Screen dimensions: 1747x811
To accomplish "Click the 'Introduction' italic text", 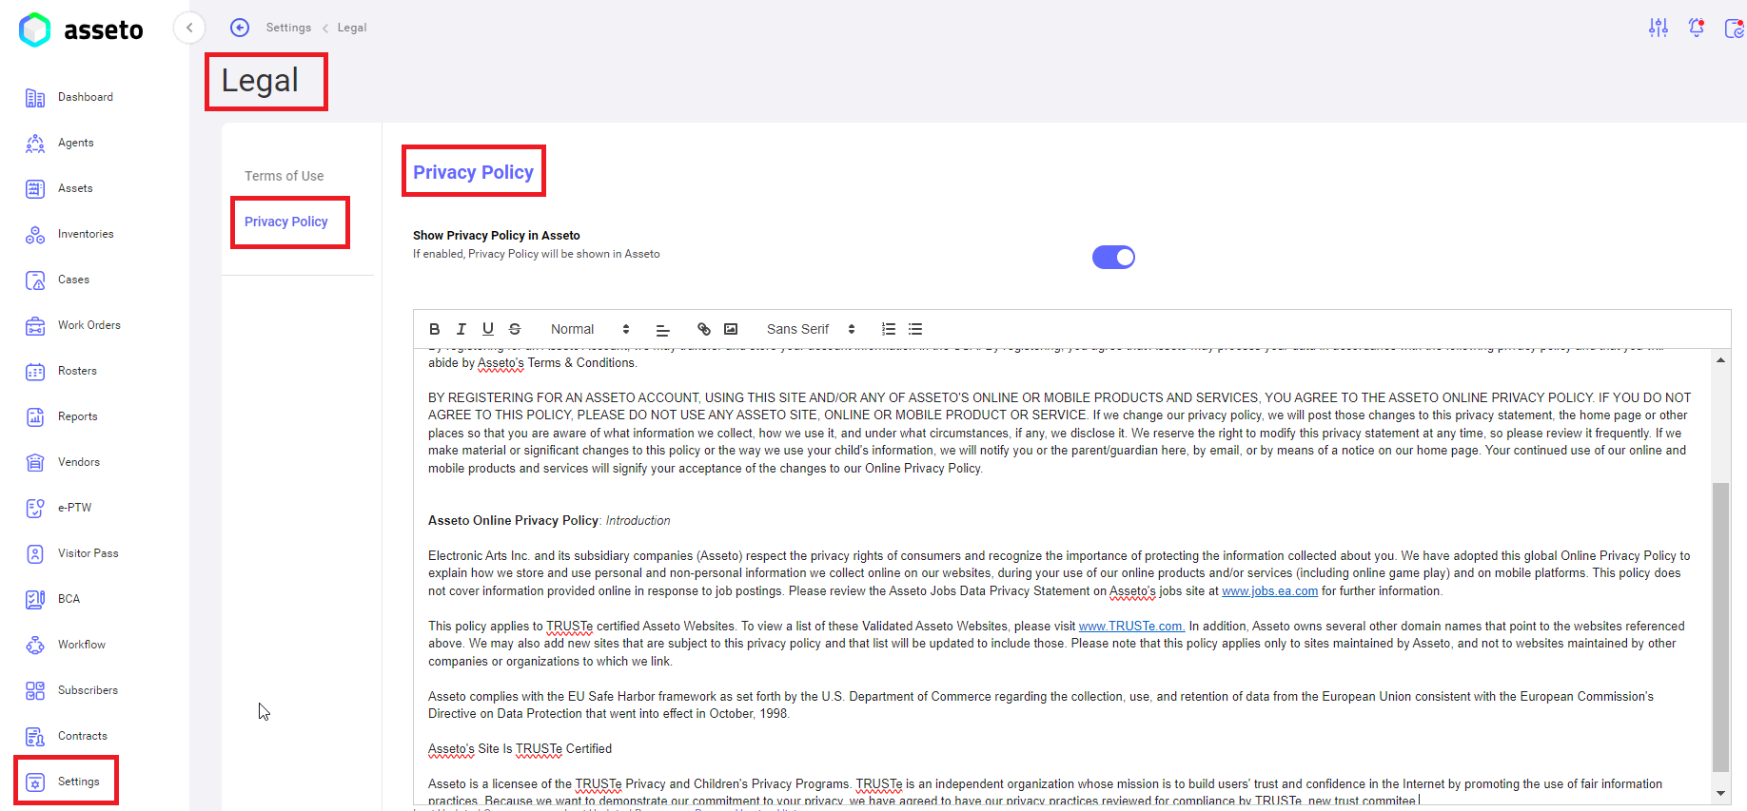I will pos(638,521).
